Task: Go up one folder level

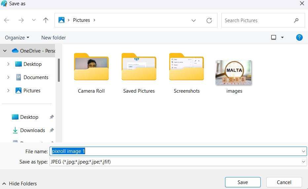Action: point(46,20)
